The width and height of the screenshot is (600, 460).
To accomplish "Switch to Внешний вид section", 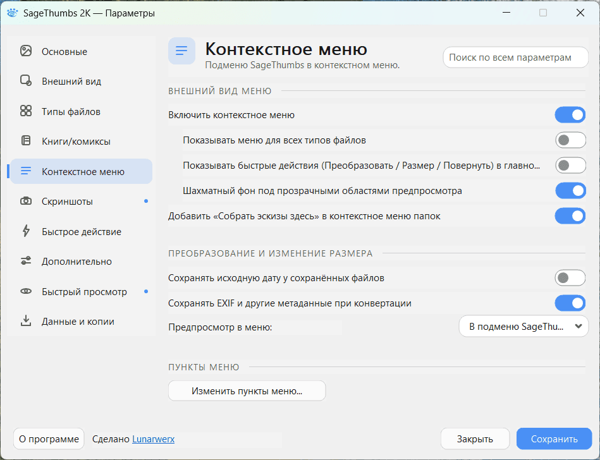I will [x=81, y=81].
